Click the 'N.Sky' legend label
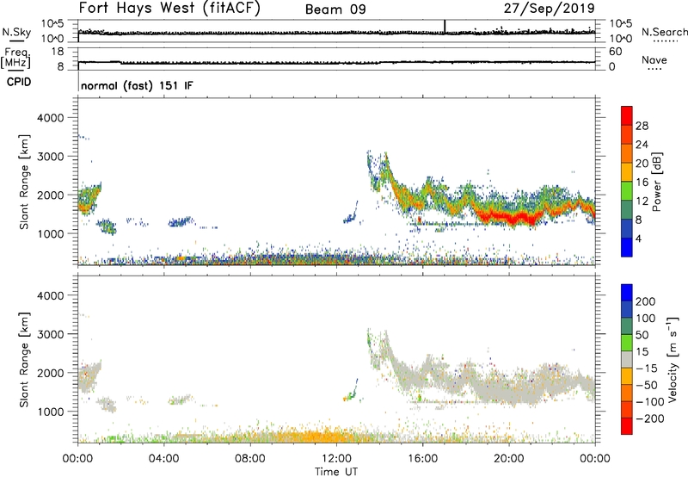Viewport: 688px width, 477px height. [16, 32]
